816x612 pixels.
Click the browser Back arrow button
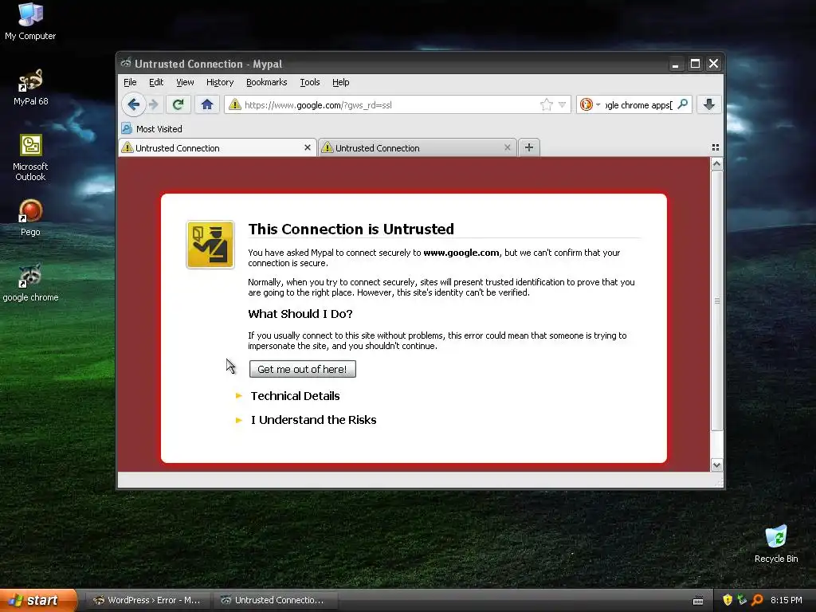tap(133, 104)
